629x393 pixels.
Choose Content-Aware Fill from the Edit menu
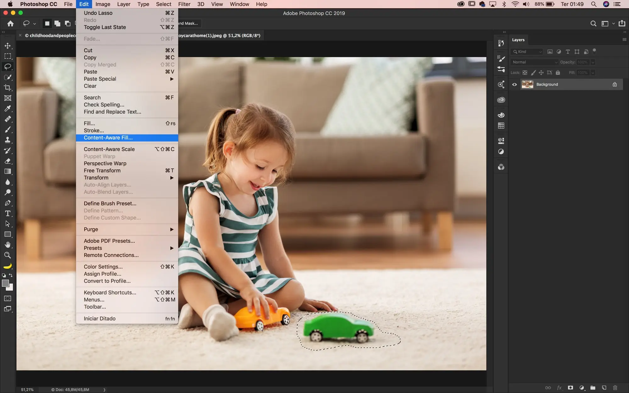click(108, 138)
